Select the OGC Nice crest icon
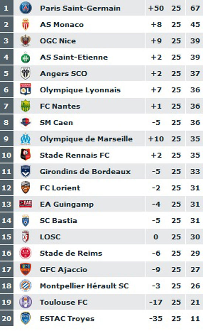Viewport: 203px width, 331px height. point(25,41)
